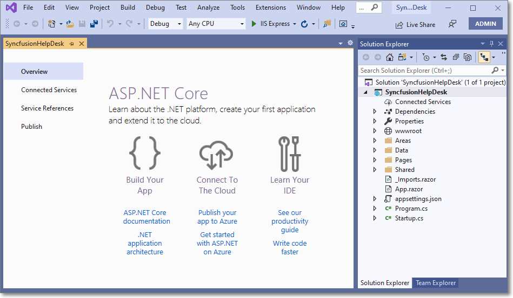Toggle Track Active Item highlighted button
The height and width of the screenshot is (298, 513).
[484, 57]
